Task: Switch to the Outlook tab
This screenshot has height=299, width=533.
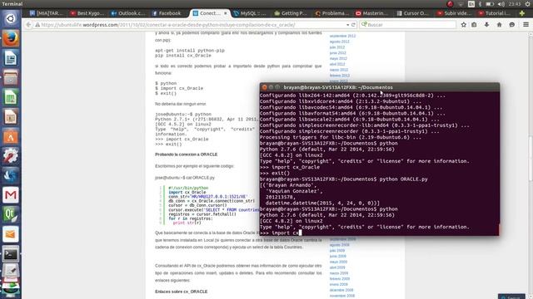Action: (x=128, y=13)
